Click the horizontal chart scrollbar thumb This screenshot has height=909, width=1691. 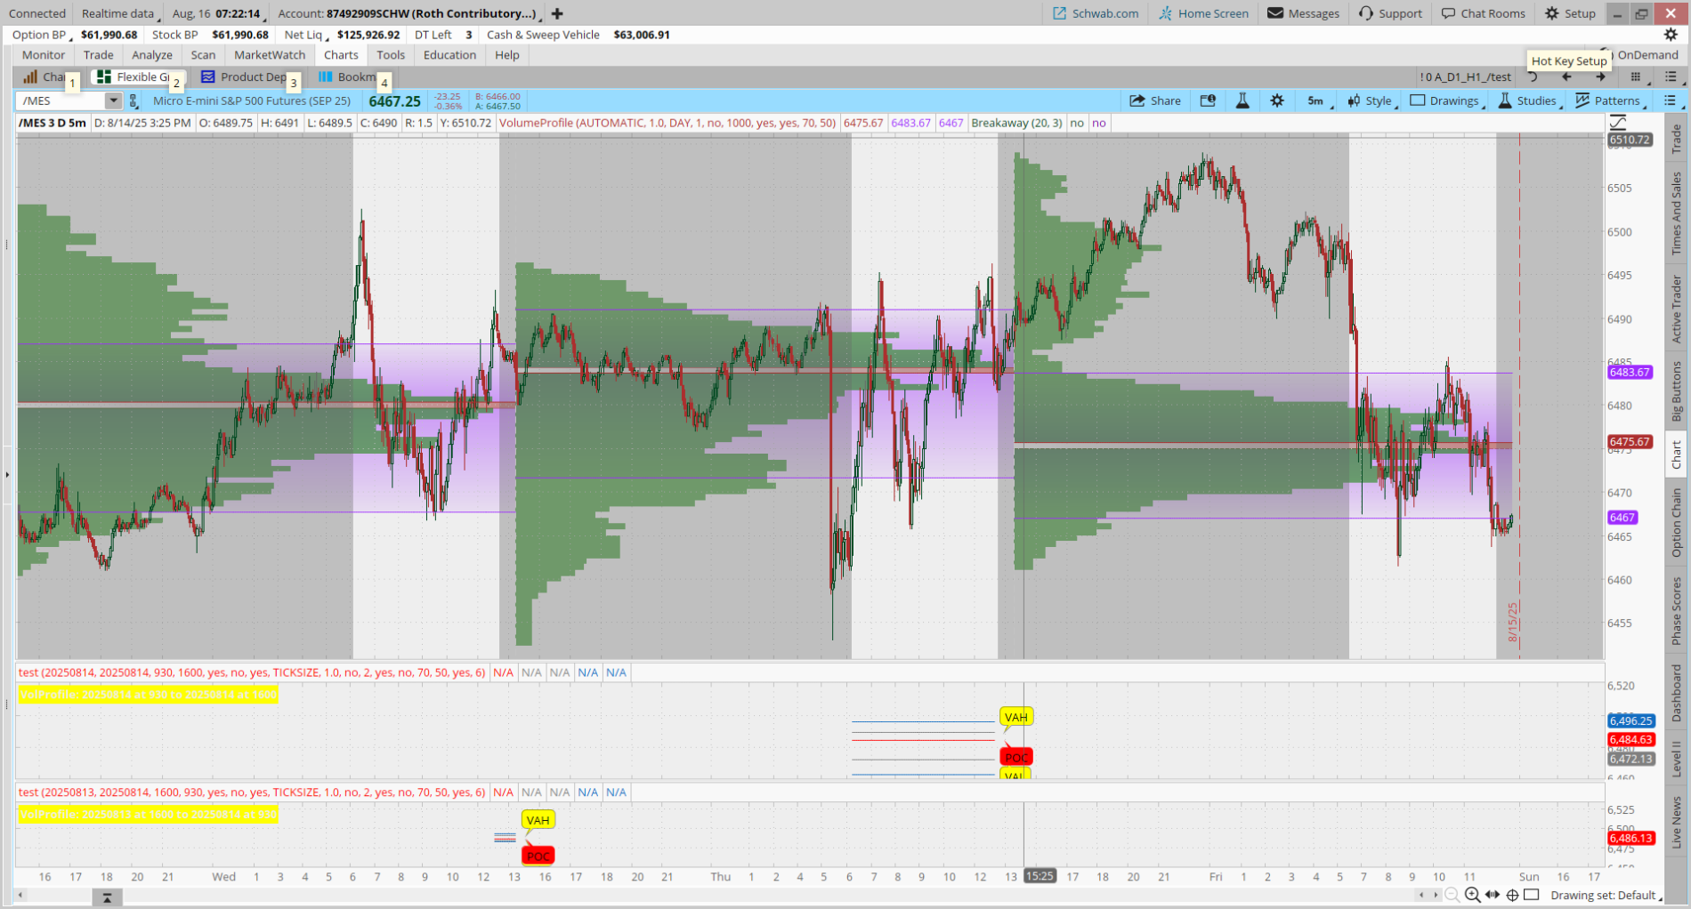tap(107, 897)
